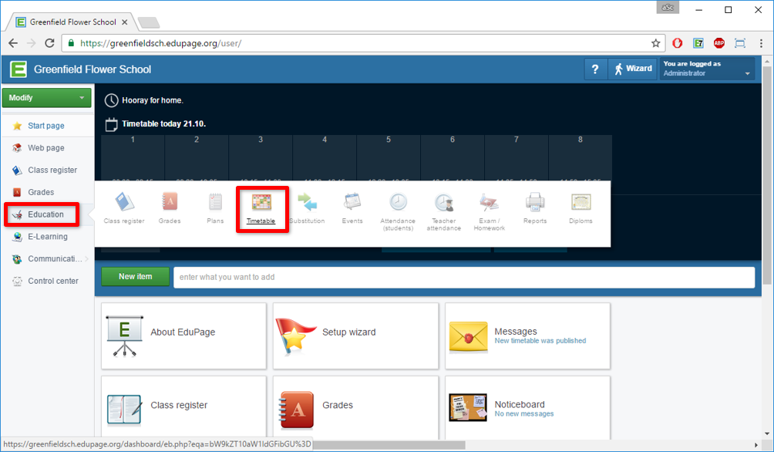Bookmark page with the star icon
Screen dimensions: 774x452
(x=655, y=43)
